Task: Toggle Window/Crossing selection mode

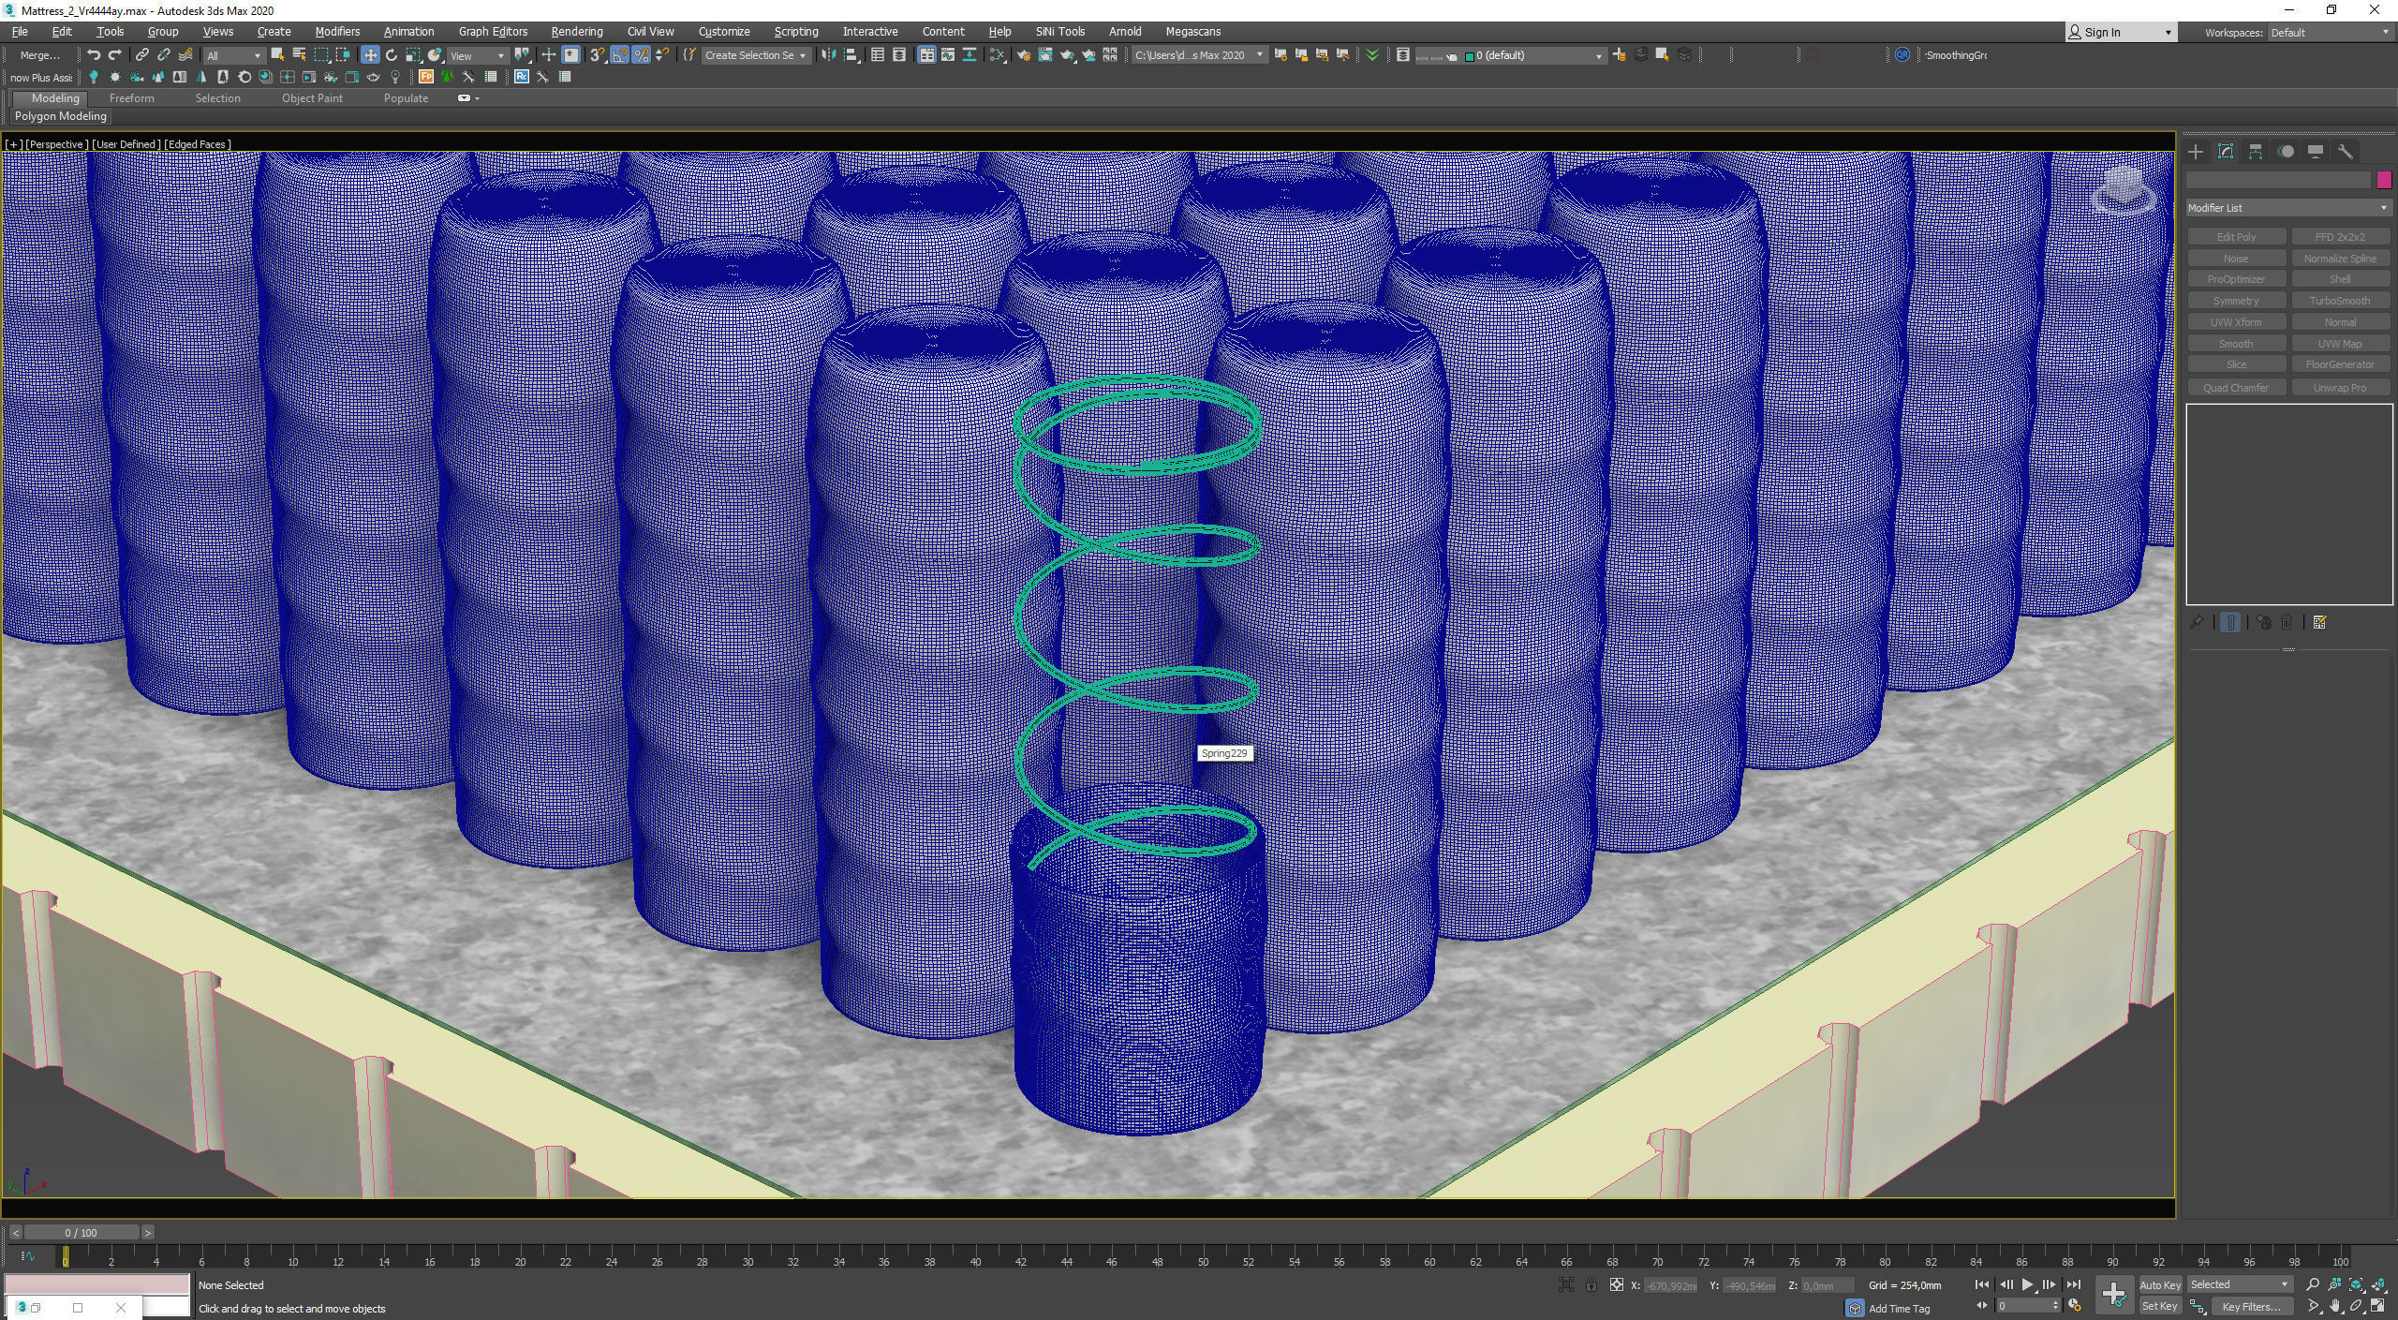Action: (343, 55)
